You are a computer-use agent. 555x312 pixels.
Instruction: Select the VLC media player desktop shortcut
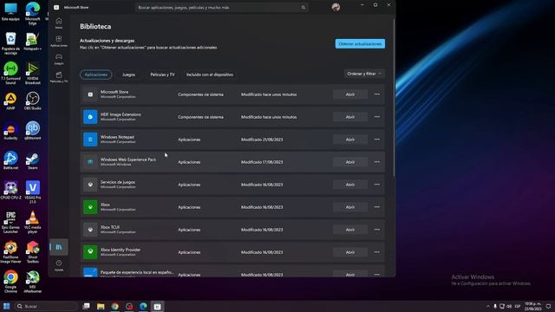(x=33, y=222)
